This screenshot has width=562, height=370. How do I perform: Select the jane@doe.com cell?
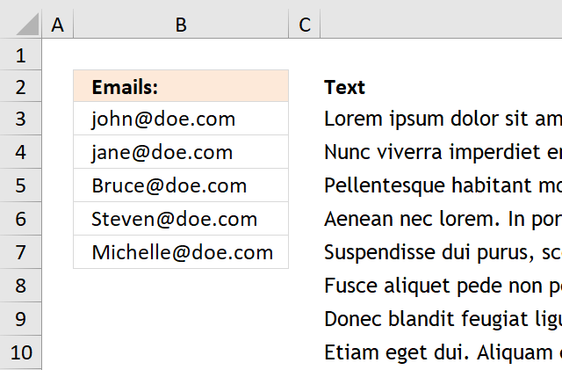(181, 152)
